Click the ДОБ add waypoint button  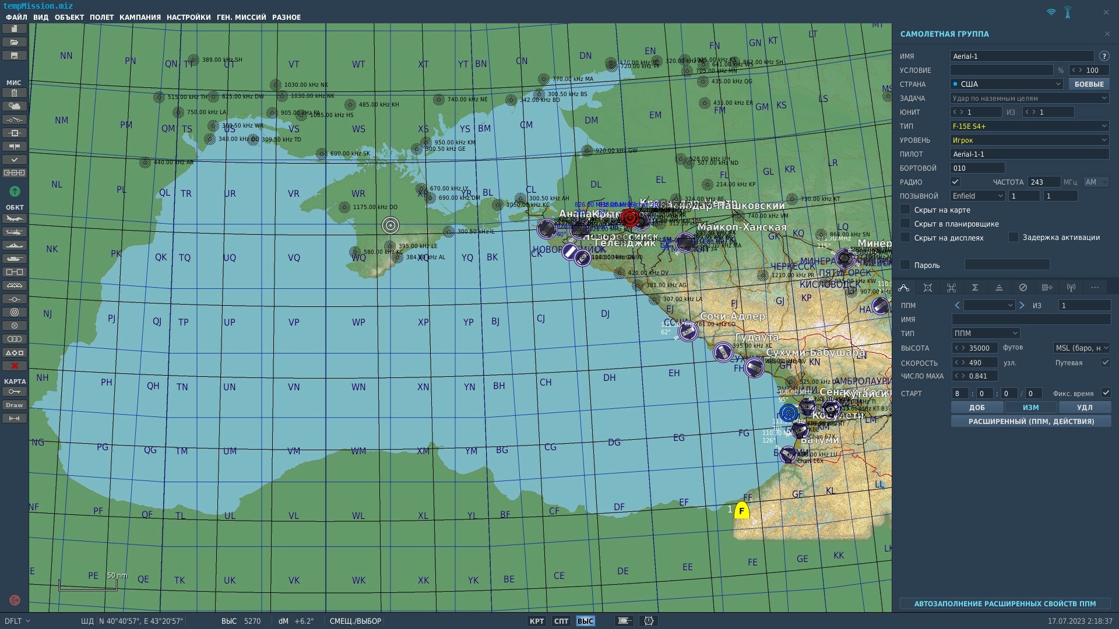pos(977,408)
